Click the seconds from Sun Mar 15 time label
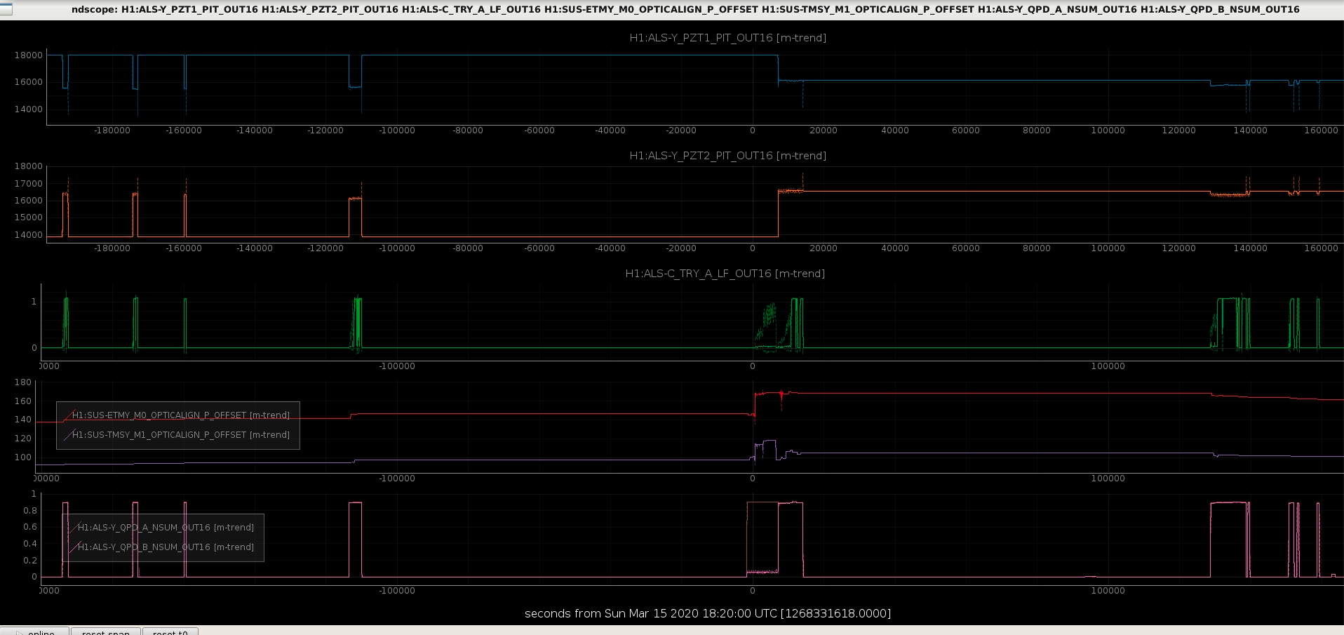Image resolution: width=1344 pixels, height=635 pixels. pyautogui.click(x=708, y=613)
